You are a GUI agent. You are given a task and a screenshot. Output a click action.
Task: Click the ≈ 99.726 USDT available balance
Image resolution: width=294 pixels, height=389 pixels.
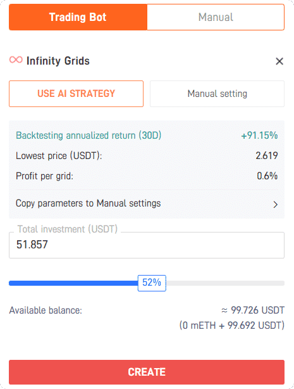(x=253, y=310)
